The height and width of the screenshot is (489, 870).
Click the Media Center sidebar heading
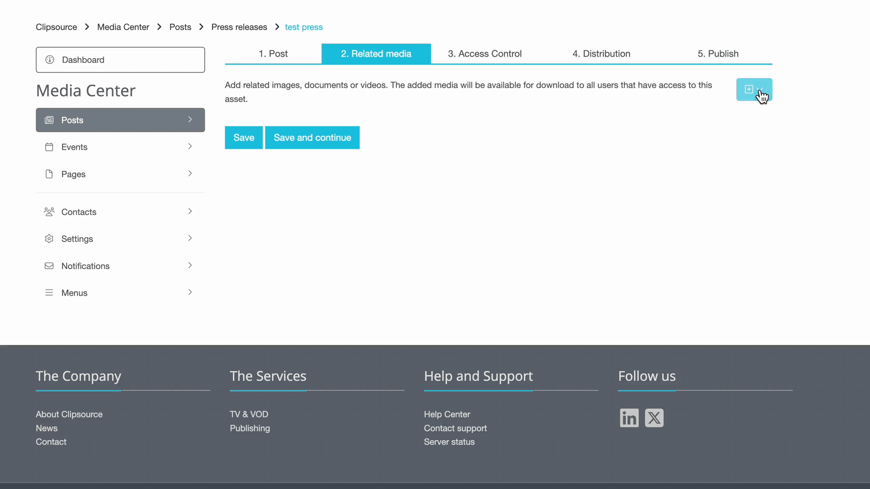click(x=86, y=91)
